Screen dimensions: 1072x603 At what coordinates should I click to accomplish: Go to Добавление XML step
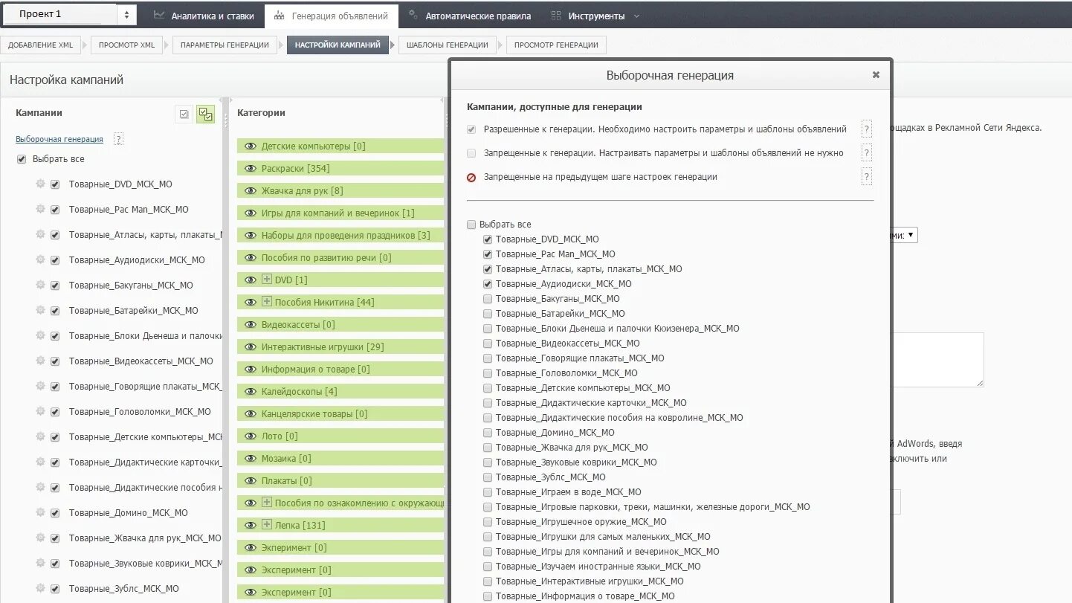tap(41, 45)
